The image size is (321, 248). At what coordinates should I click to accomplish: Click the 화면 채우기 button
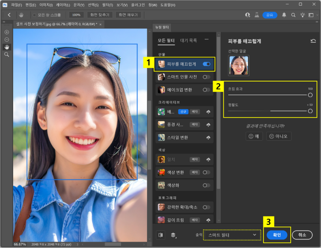point(128,15)
